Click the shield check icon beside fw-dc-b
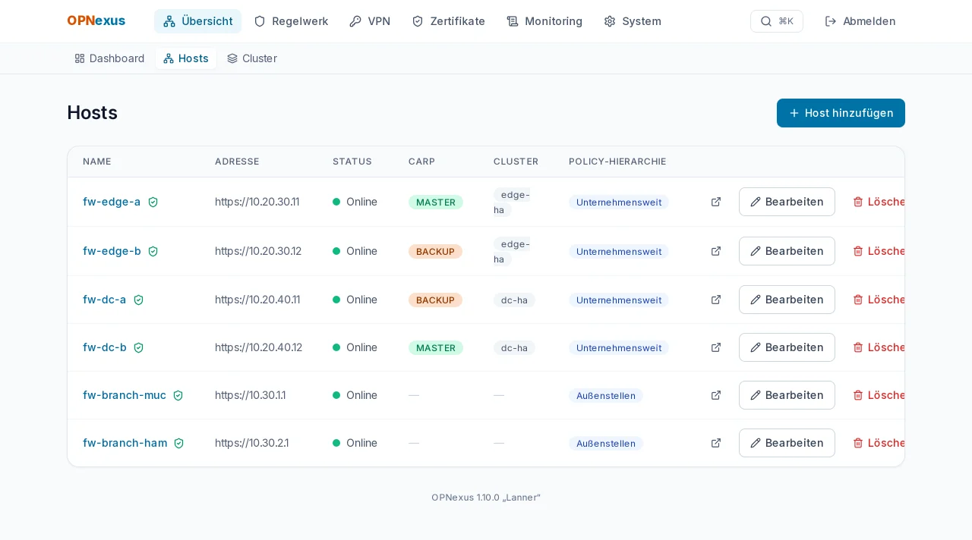 [x=138, y=347]
